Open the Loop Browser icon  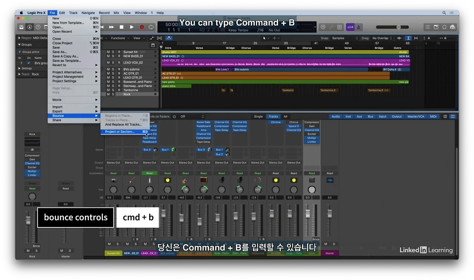(x=444, y=27)
